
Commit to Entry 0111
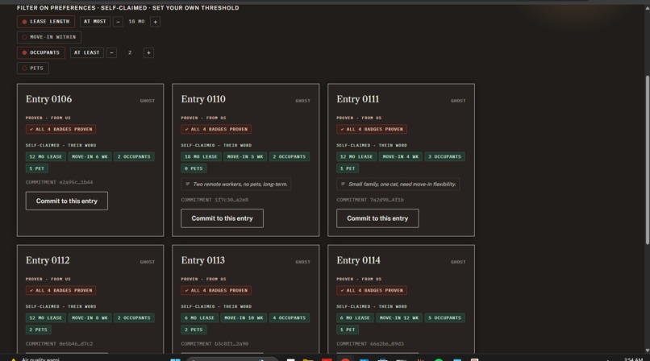click(x=377, y=218)
